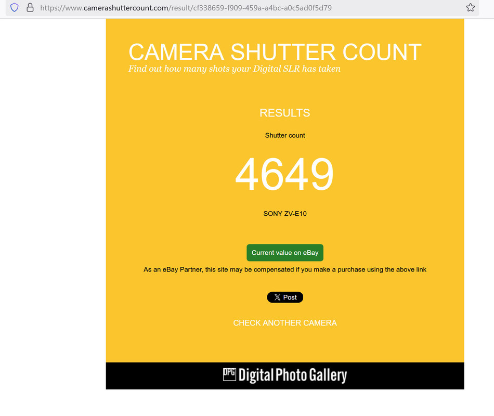Click the camerashuttercount.com URL in address bar
Image resolution: width=494 pixels, height=416 pixels.
point(186,8)
